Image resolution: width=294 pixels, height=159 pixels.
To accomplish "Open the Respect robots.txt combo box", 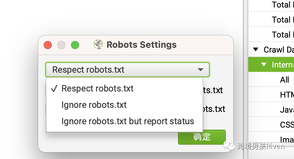I will (128, 70).
